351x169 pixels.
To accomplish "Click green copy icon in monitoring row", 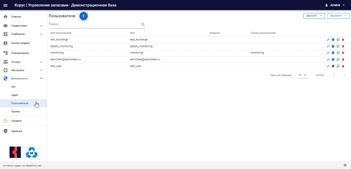I will tap(338, 53).
